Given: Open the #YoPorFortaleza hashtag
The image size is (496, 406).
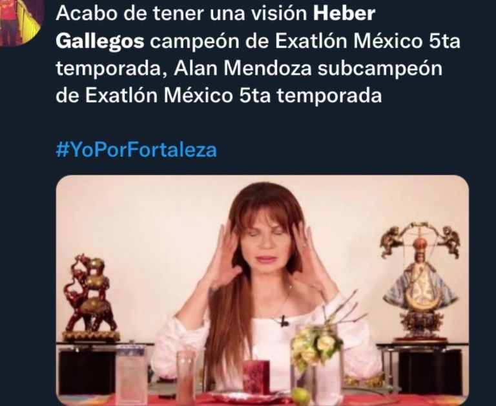Looking at the screenshot, I should pyautogui.click(x=136, y=150).
